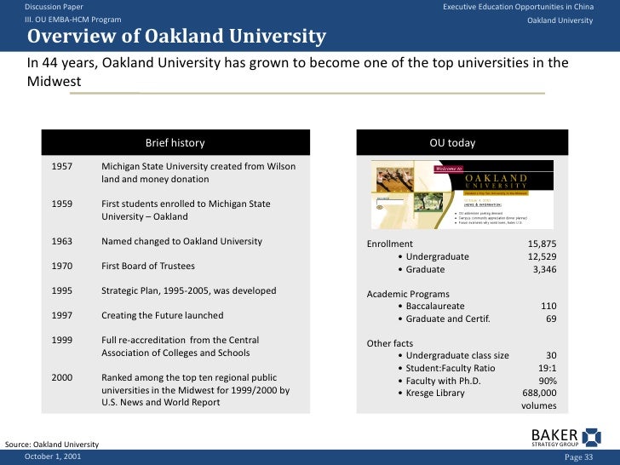The height and width of the screenshot is (465, 620).
Task: Click the Baker Strategy Group logo icon
Action: (x=592, y=438)
